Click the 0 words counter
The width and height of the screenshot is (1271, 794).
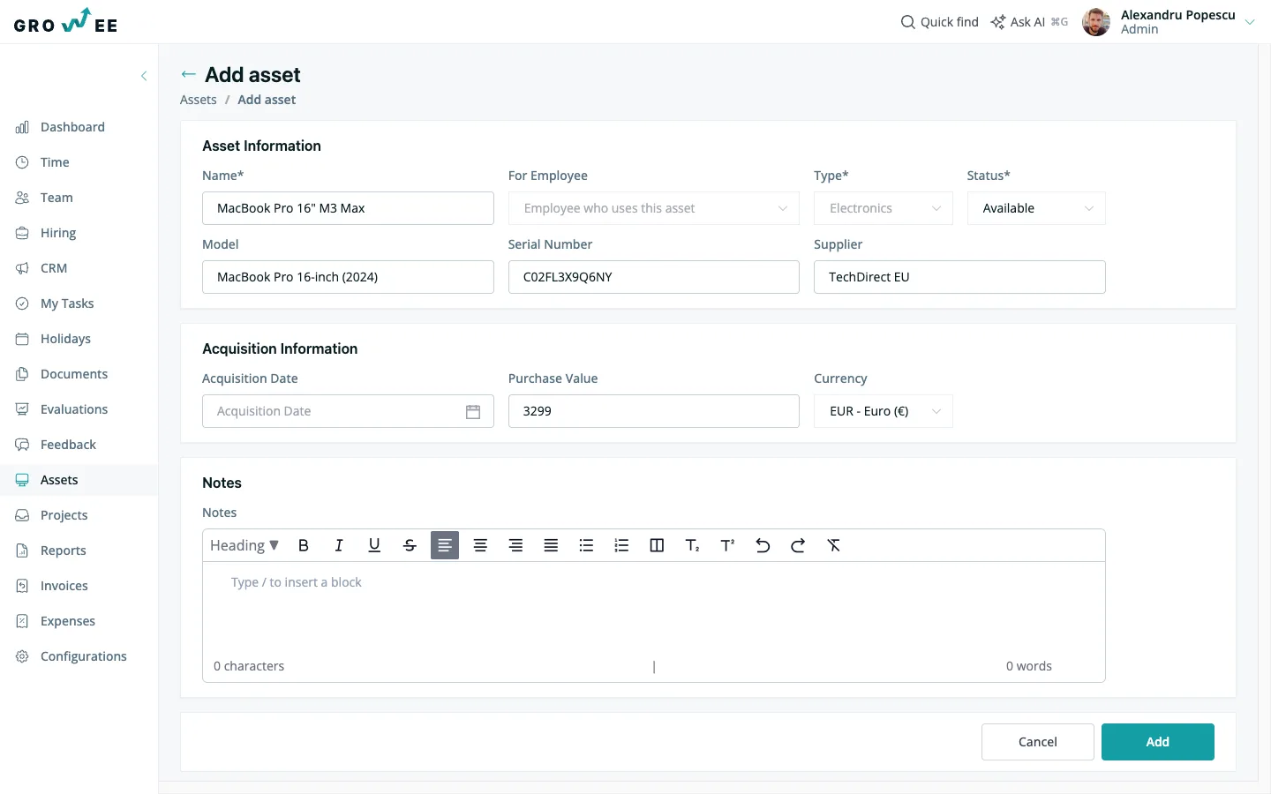click(x=1029, y=666)
